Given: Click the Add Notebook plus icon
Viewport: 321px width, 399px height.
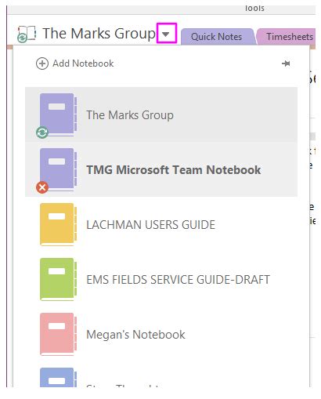Looking at the screenshot, I should coord(42,63).
